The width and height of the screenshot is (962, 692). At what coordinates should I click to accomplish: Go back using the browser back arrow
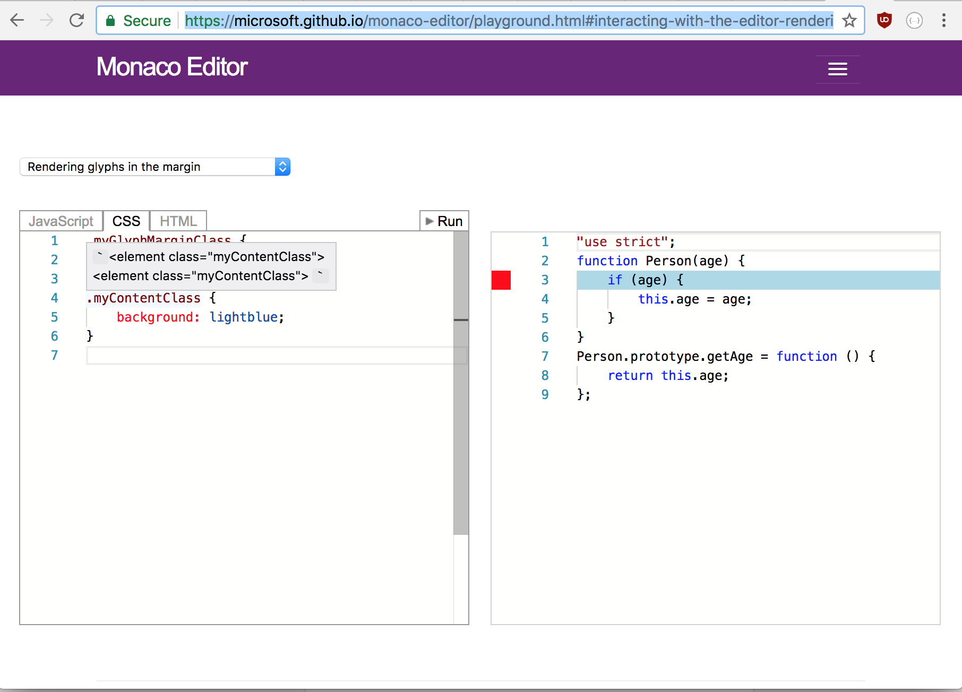(17, 21)
